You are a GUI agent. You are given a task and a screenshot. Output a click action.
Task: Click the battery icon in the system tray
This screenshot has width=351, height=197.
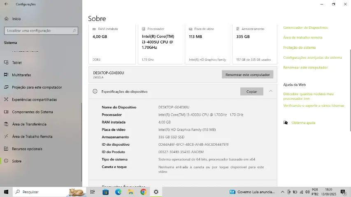click(x=295, y=192)
